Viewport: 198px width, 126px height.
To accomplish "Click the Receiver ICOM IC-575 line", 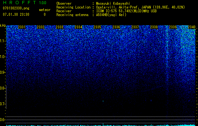I will (x=106, y=11).
